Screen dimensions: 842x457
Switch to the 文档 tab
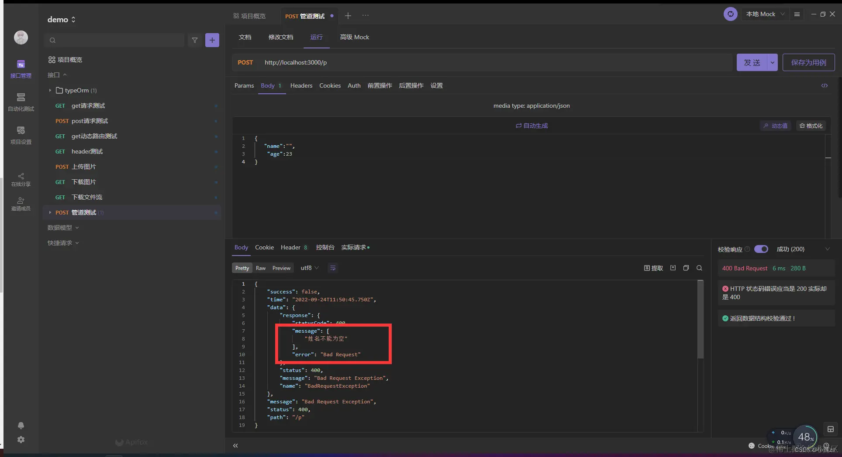click(245, 37)
